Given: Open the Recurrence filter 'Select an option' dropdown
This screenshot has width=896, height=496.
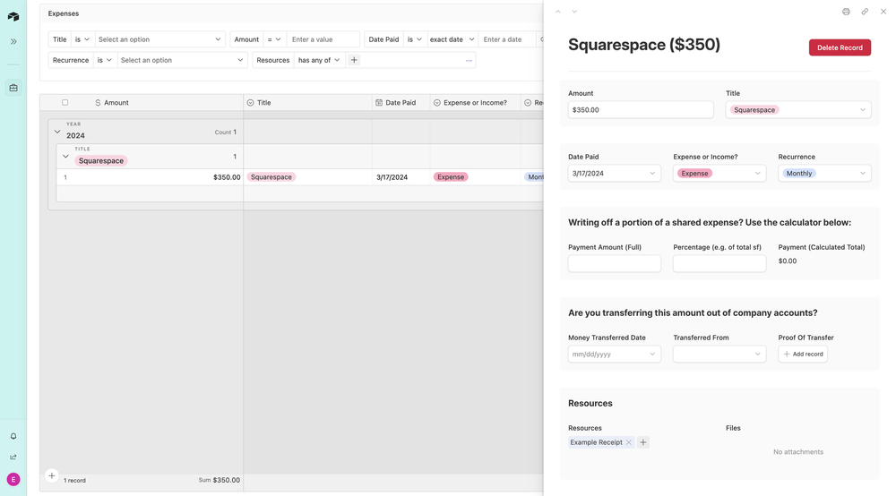Looking at the screenshot, I should pyautogui.click(x=182, y=60).
